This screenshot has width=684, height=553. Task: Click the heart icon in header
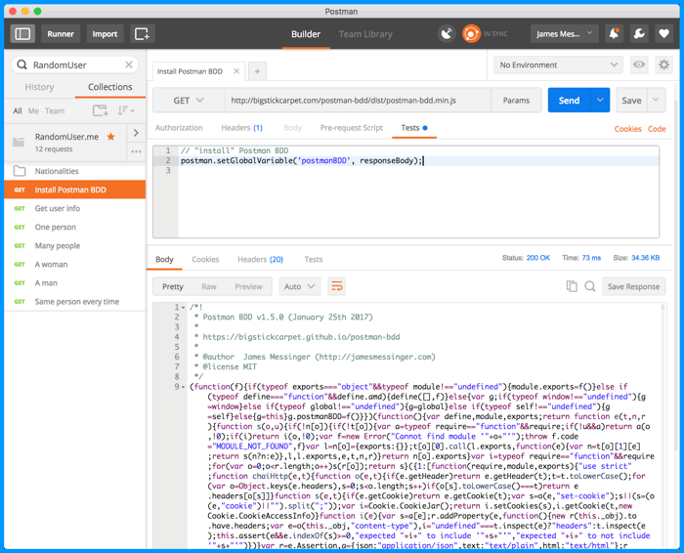663,33
